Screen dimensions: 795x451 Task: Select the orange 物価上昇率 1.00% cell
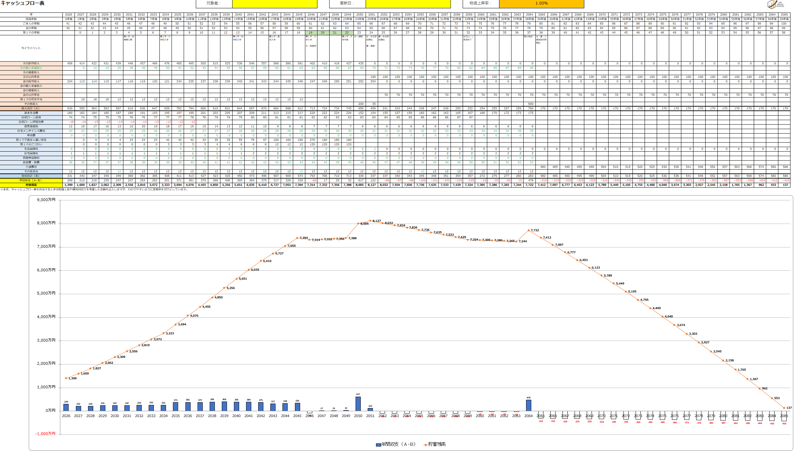(x=541, y=3)
